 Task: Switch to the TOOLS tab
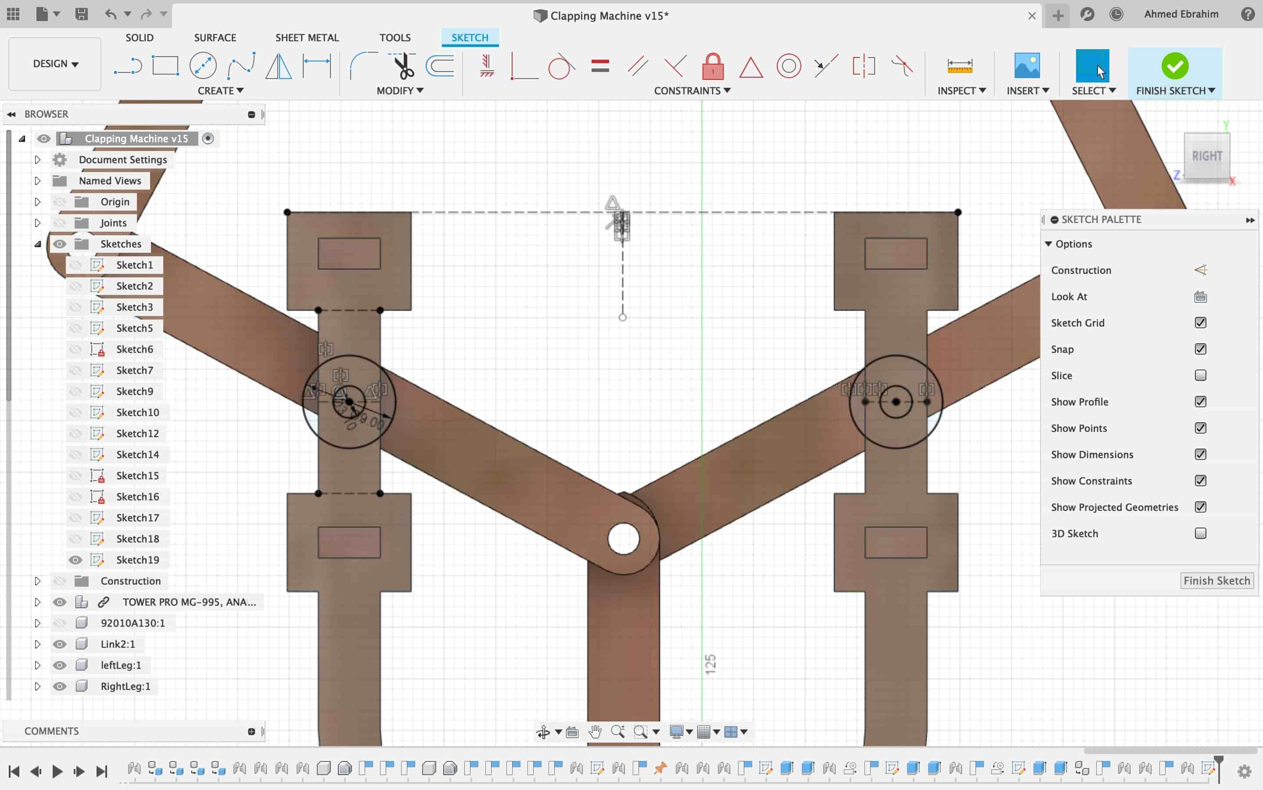[x=395, y=38]
